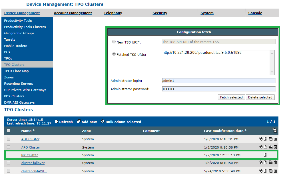Image resolution: width=281 pixels, height=174 pixels.
Task: Click the Administrator password field
Action: (x=219, y=89)
